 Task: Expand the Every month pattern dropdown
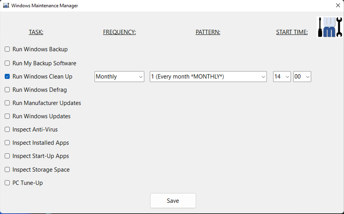pos(208,77)
